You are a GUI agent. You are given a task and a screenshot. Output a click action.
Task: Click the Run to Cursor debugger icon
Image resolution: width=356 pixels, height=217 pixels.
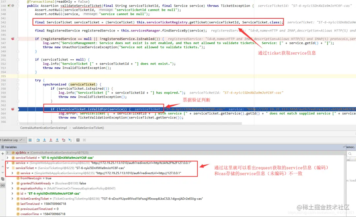tap(70, 140)
